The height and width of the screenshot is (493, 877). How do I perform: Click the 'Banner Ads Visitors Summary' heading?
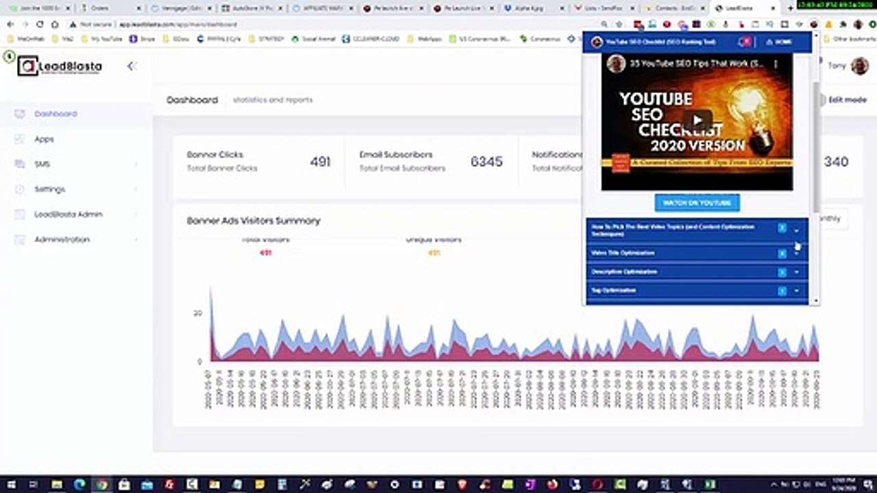point(254,220)
